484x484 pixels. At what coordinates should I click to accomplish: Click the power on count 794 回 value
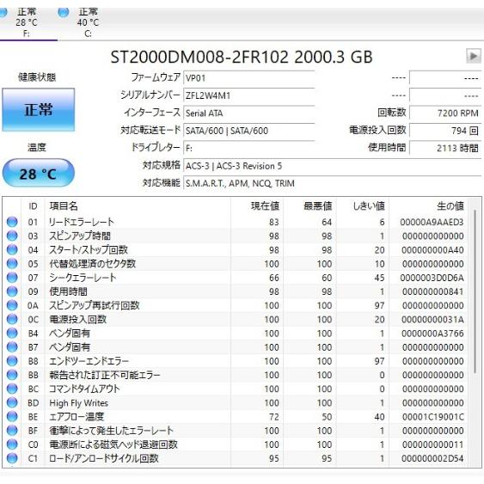coord(445,131)
